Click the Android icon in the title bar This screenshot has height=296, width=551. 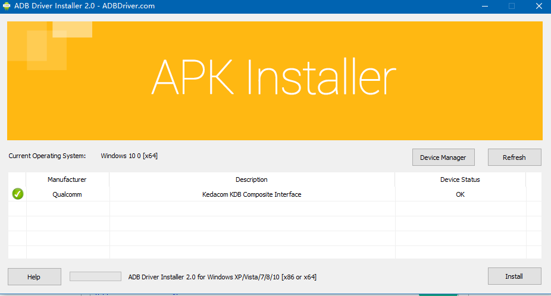coord(8,6)
